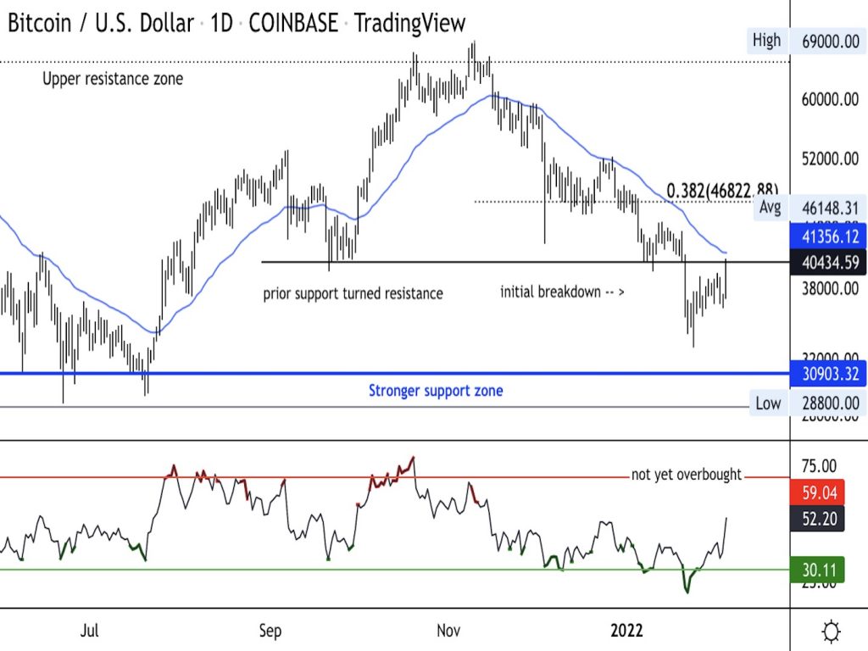Click the 2022 label on time axis
This screenshot has width=868, height=651.
[627, 631]
